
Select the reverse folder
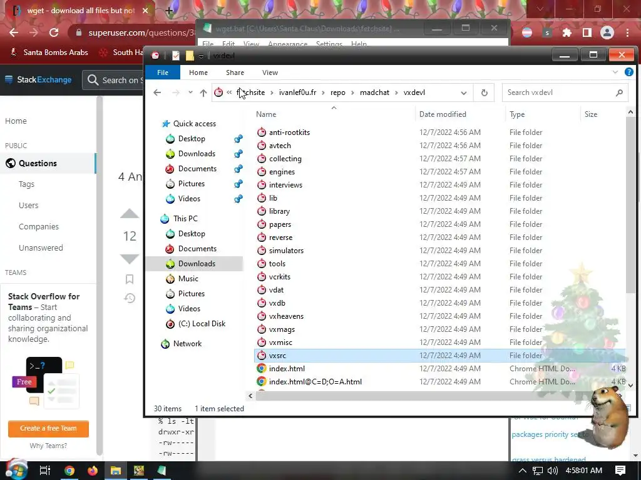280,237
